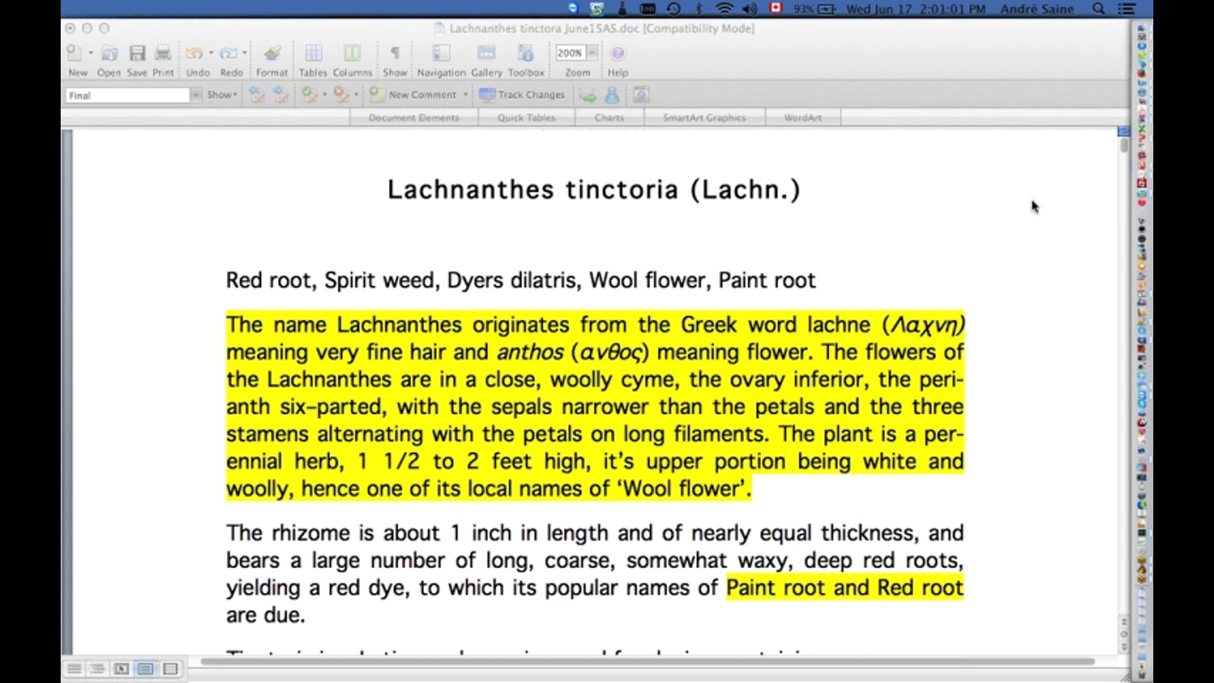The height and width of the screenshot is (683, 1214).
Task: Open the Toolbox icon
Action: click(x=525, y=54)
